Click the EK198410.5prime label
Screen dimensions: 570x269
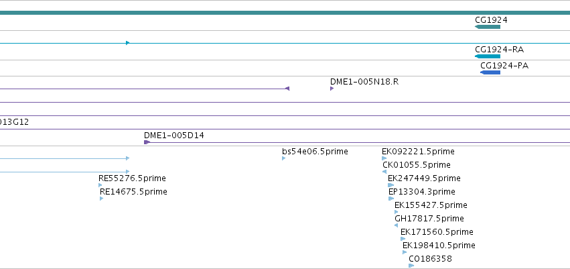[439, 246]
